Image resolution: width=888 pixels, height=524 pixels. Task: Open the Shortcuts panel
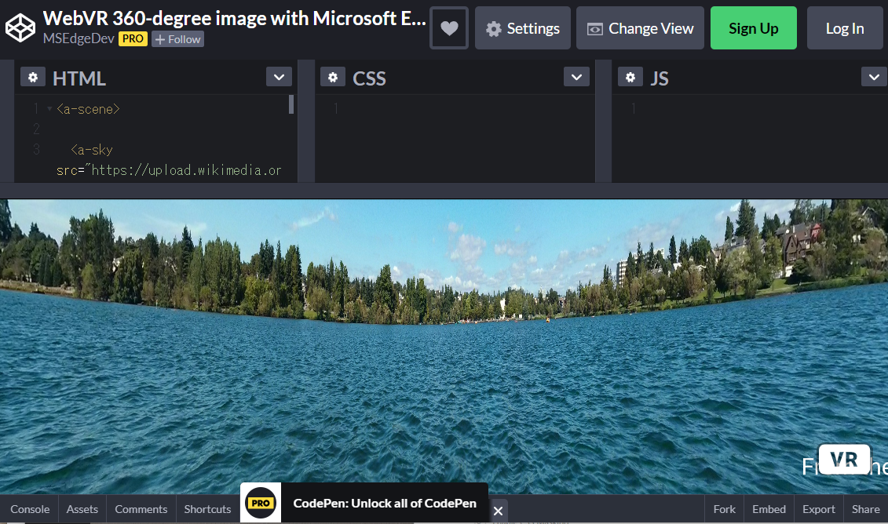[x=207, y=509]
